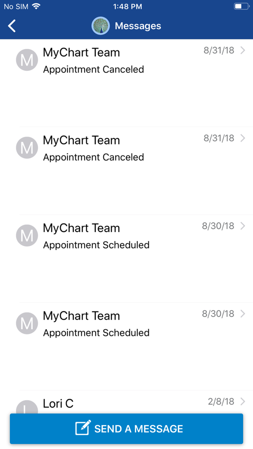Tap the battery indicator icon

(x=241, y=6)
